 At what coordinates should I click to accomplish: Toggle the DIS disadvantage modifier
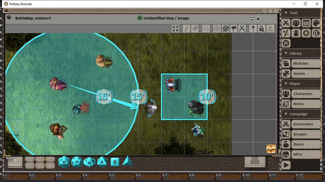[x=30, y=166]
